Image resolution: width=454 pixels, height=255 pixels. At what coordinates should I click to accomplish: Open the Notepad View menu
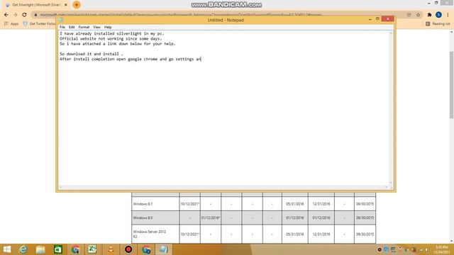click(96, 27)
